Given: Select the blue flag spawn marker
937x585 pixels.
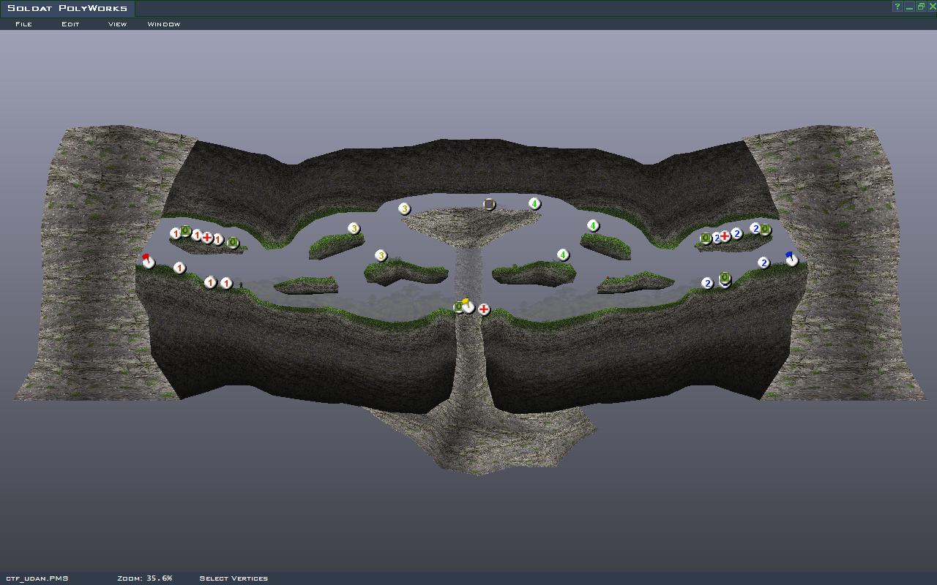Looking at the screenshot, I should 791,259.
